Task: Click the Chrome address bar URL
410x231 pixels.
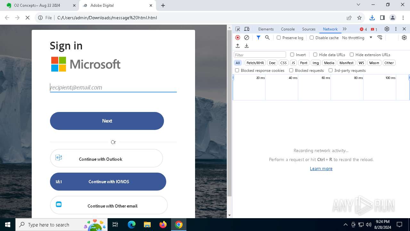Action: coord(107,18)
